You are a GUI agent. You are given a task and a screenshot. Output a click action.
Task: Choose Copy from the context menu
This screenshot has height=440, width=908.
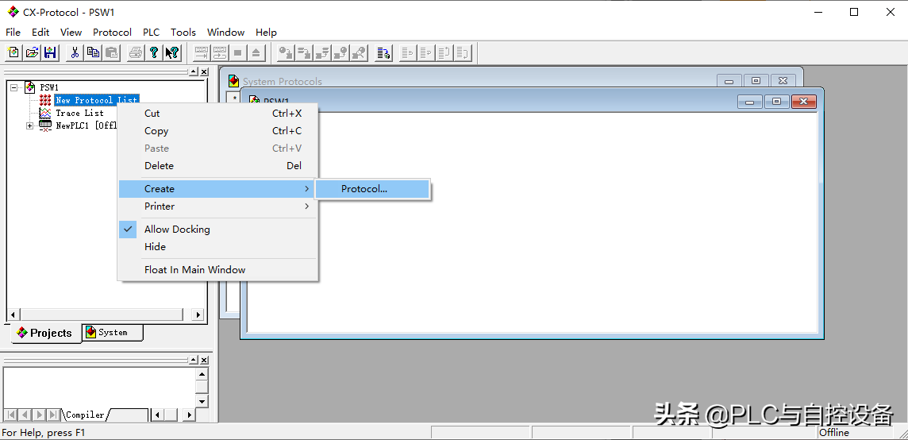218,131
